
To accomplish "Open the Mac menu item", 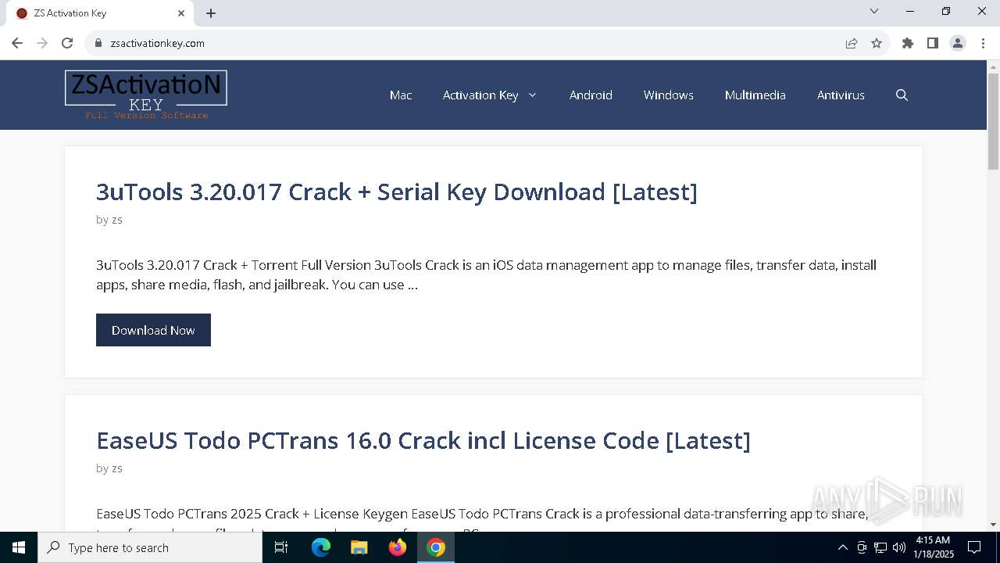I will 401,95.
